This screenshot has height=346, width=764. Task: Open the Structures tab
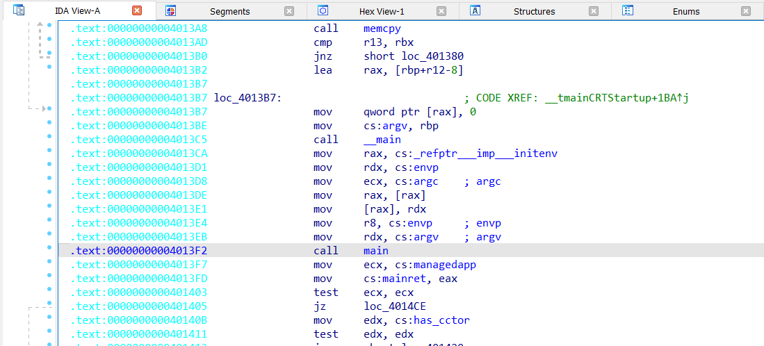534,11
